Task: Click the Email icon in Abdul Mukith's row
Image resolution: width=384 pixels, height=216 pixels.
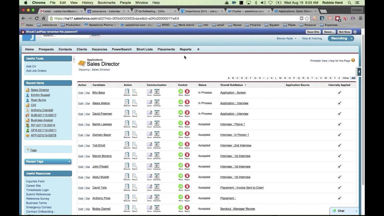Action: click(149, 176)
